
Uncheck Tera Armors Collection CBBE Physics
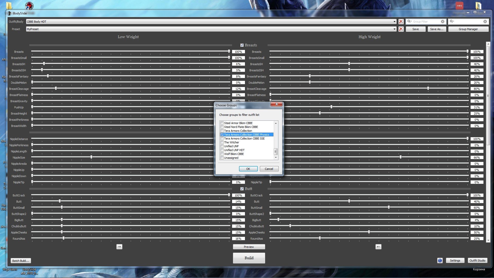222,135
